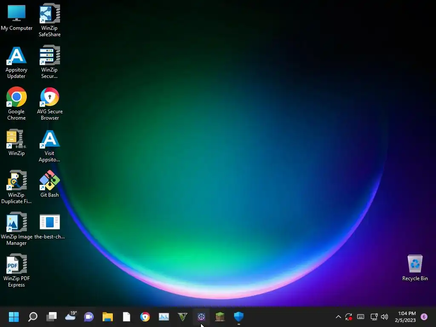Select the WinZip Duplicate Fi... shortcut
This screenshot has height=327, width=436.
tap(17, 187)
